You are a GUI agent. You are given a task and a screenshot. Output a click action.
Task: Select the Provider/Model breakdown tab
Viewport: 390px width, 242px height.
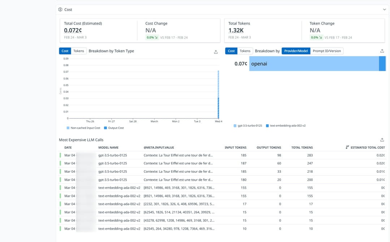pos(296,51)
